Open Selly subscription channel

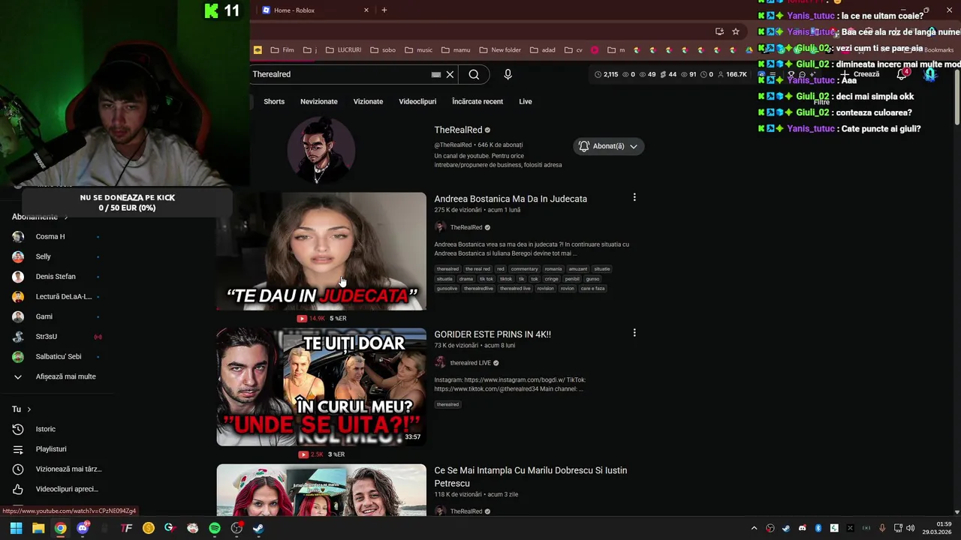click(58, 256)
